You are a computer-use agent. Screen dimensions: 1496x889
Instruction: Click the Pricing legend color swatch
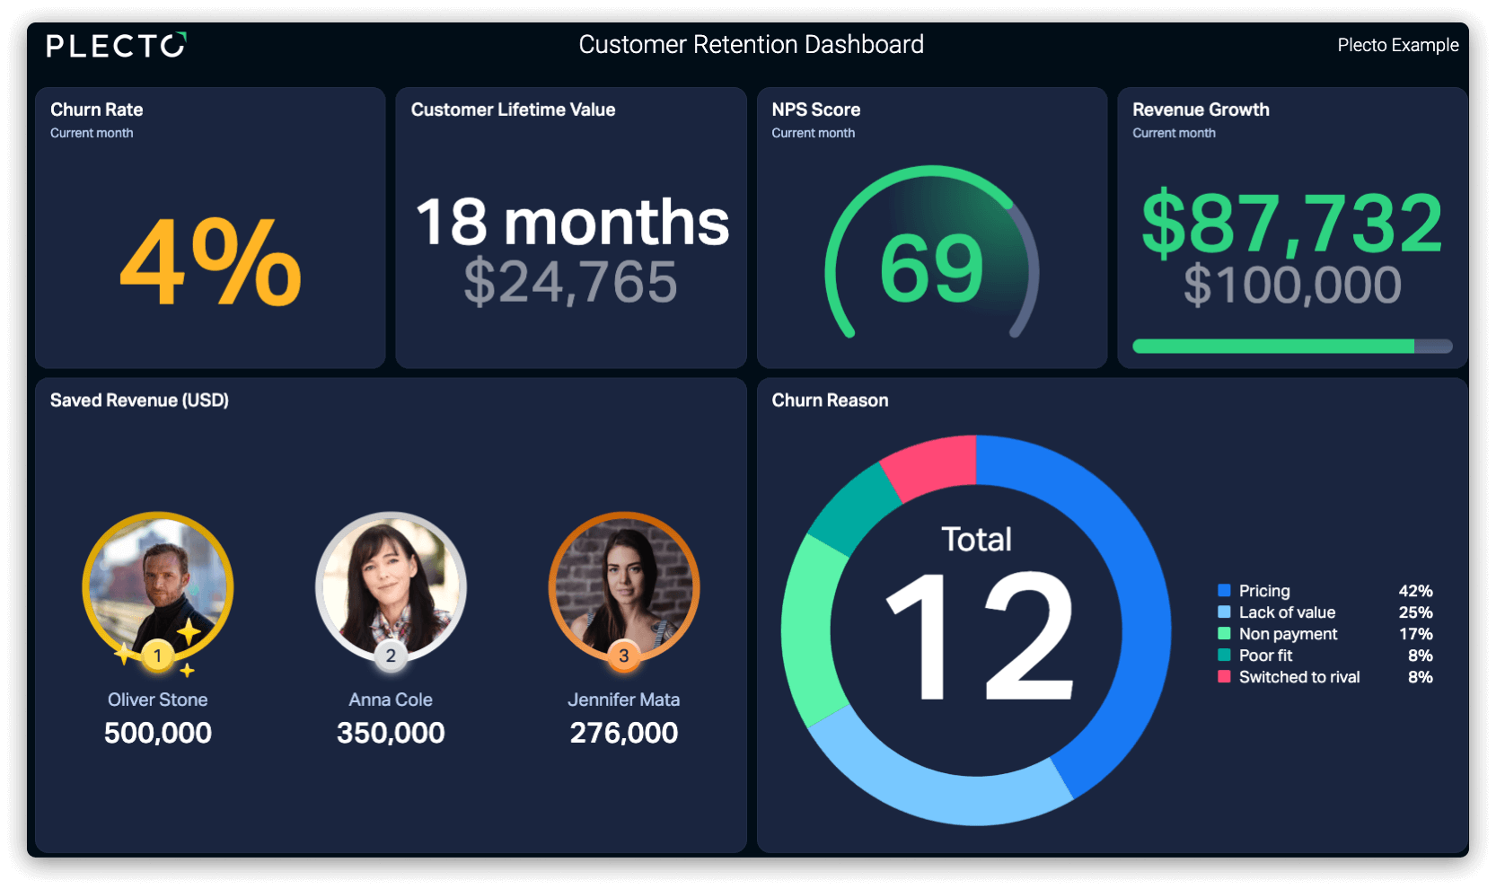tap(1224, 591)
